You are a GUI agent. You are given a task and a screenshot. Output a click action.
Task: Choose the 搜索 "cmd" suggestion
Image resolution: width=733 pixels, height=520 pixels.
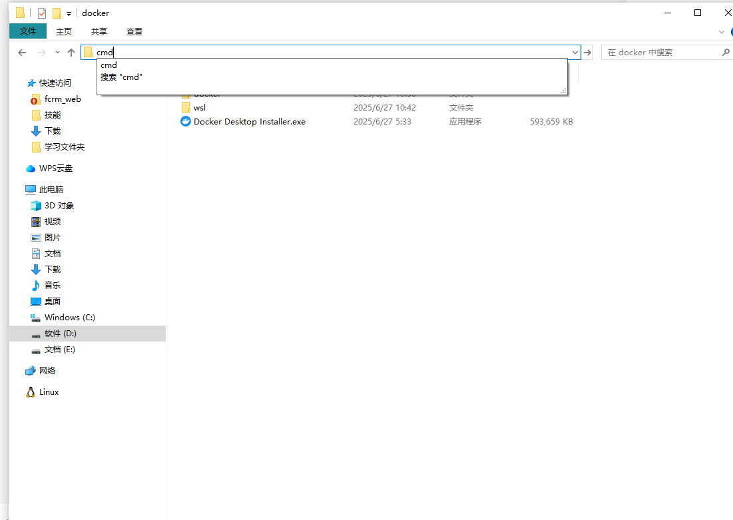332,77
